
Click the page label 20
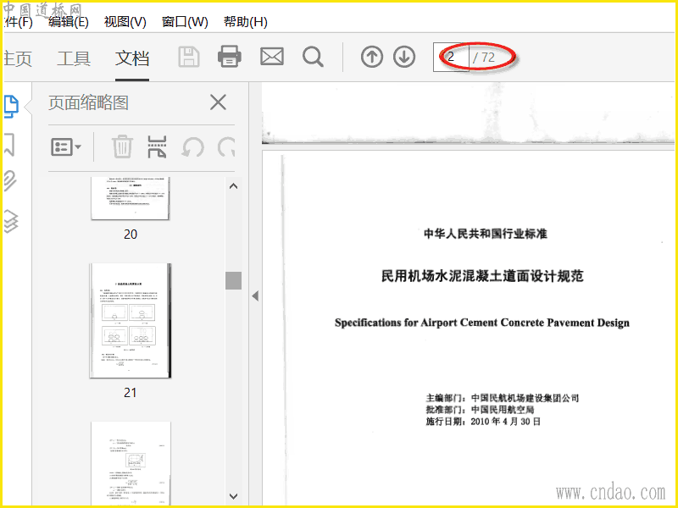pyautogui.click(x=131, y=235)
